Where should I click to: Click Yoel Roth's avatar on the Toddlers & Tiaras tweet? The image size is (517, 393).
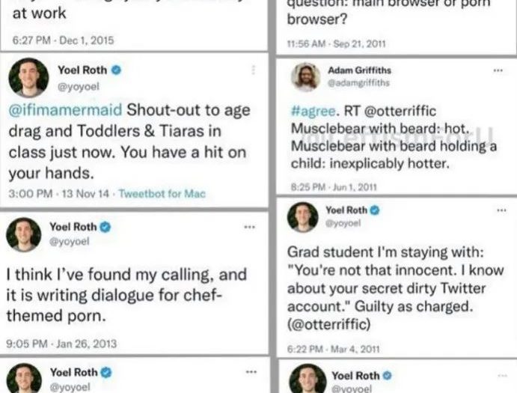click(x=28, y=76)
